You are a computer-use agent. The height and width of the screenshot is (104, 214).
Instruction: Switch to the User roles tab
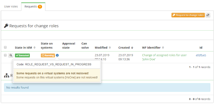[x=11, y=7]
